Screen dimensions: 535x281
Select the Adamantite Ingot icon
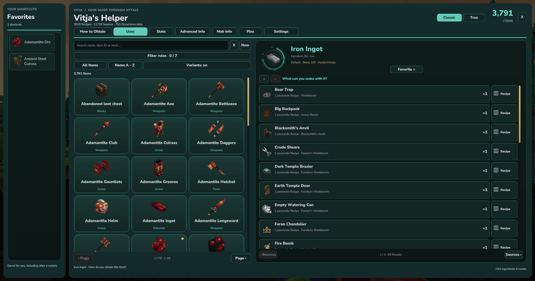[159, 207]
